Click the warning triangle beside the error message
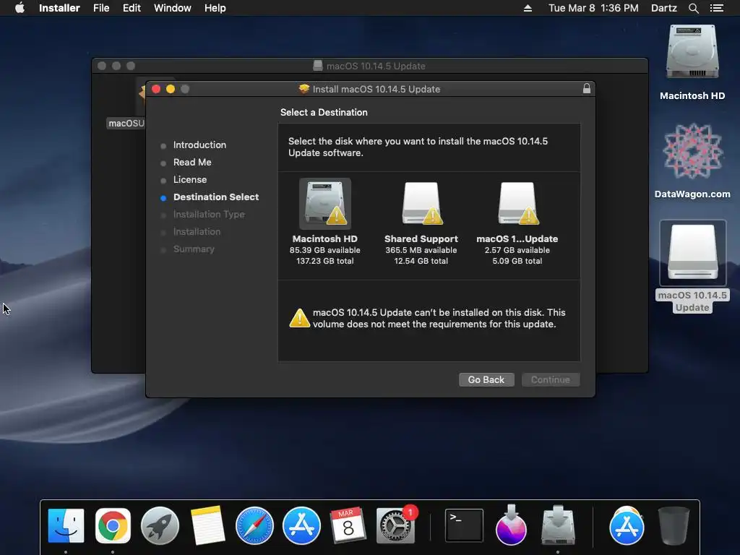The image size is (740, 555). coord(299,318)
